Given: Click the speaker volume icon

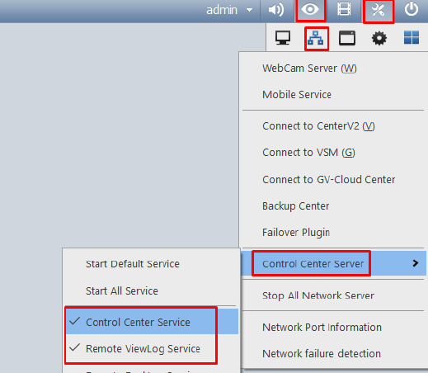Looking at the screenshot, I should click(276, 10).
